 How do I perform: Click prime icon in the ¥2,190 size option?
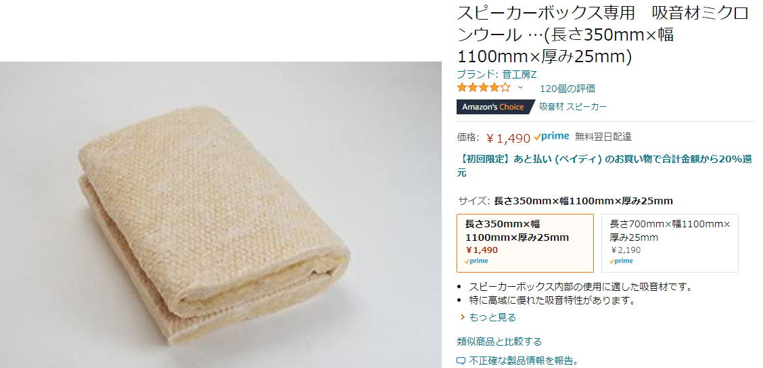tap(622, 261)
